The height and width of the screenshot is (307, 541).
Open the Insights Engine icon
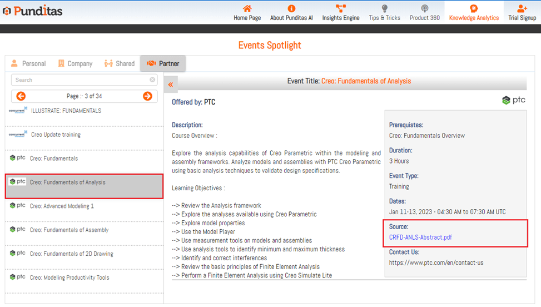pos(341,8)
